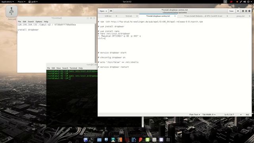Close the 512.txt tab
Screen dimensions: 254x143
pyautogui.click(x=137, y=16)
